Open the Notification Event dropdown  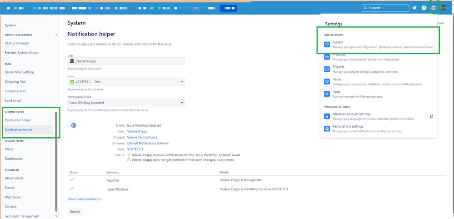tap(126, 102)
